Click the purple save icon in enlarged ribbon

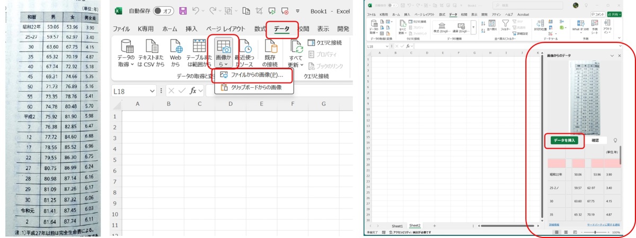click(x=183, y=11)
